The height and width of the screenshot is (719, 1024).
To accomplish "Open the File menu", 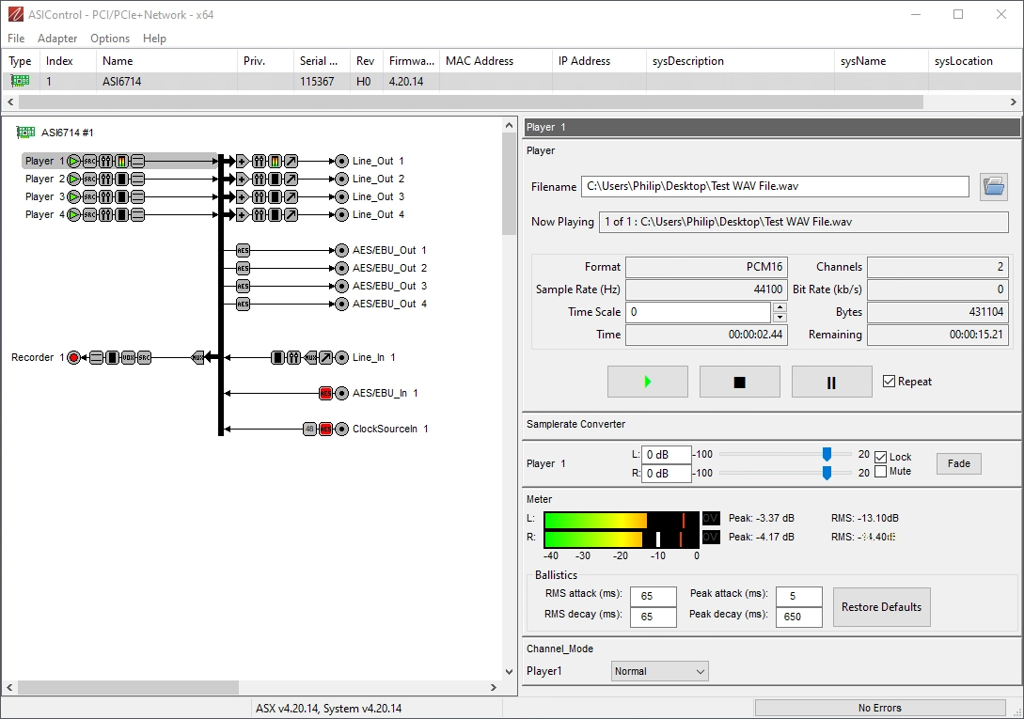I will pyautogui.click(x=16, y=39).
